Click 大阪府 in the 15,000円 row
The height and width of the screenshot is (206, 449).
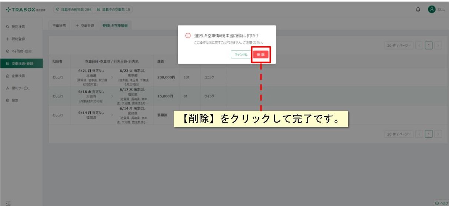tap(91, 96)
